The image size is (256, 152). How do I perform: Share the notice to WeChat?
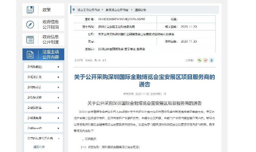point(199,60)
